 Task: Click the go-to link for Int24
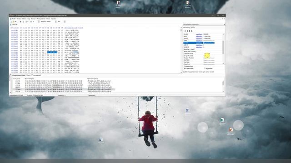(x=199, y=34)
